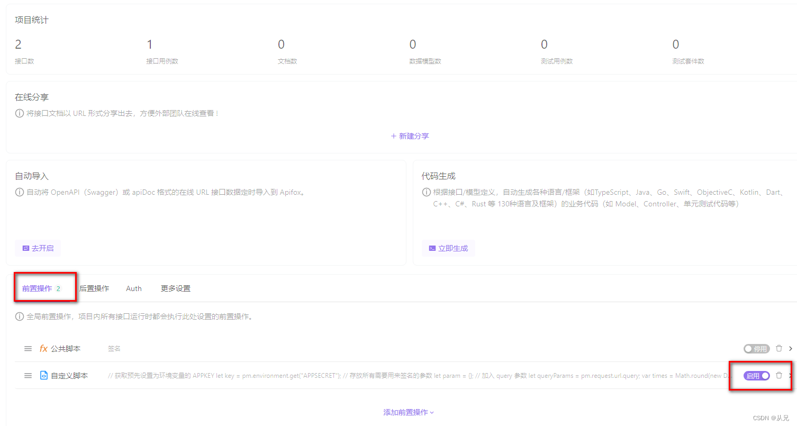
Task: Switch to the 前置操作 tab
Action: [42, 288]
